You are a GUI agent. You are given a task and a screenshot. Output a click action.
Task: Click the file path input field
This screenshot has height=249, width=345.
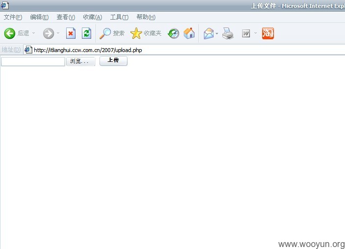[x=33, y=61]
